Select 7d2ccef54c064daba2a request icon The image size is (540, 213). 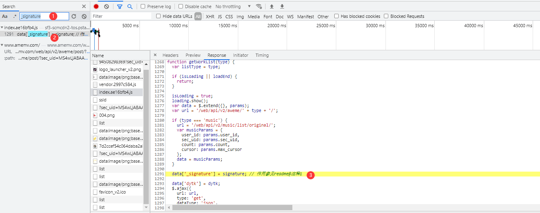point(95,146)
